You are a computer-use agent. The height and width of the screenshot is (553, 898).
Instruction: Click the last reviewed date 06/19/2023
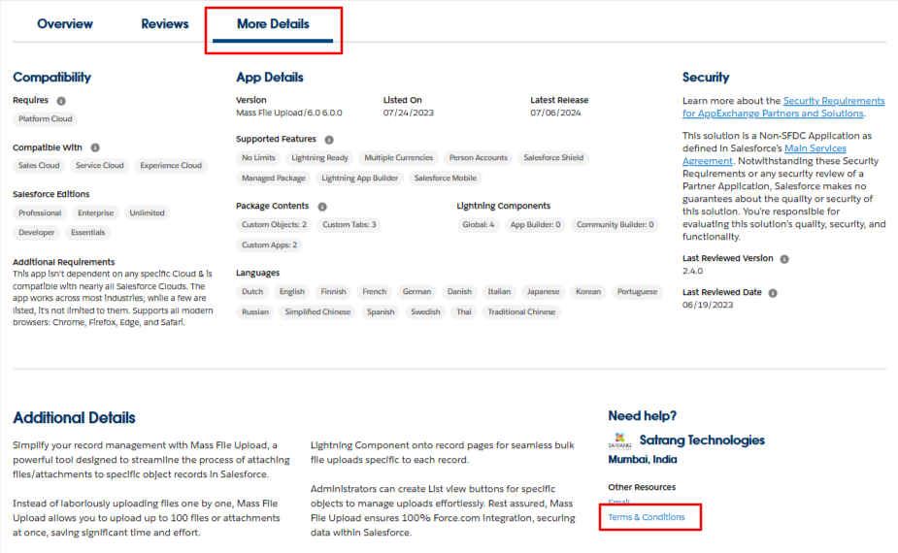(x=708, y=306)
